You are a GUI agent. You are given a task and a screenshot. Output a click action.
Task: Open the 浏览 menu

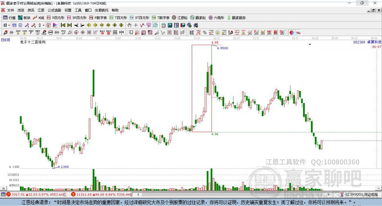point(21,10)
